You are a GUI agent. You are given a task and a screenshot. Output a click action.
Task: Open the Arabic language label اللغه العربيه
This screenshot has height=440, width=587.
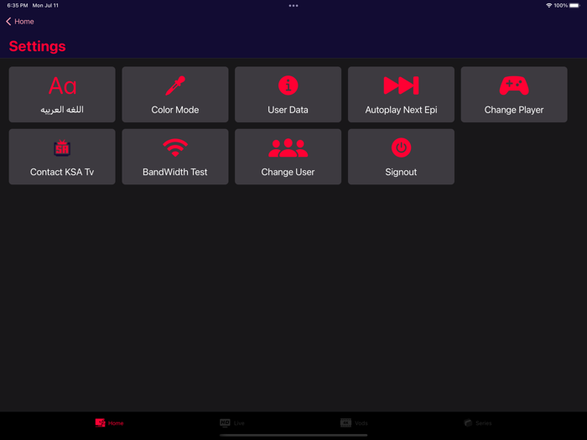(62, 110)
